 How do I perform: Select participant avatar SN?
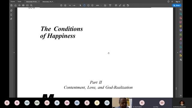67,103
